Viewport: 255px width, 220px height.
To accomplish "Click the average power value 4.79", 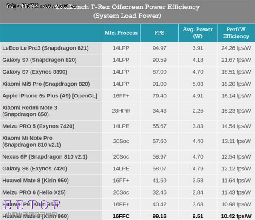I will [x=198, y=169].
